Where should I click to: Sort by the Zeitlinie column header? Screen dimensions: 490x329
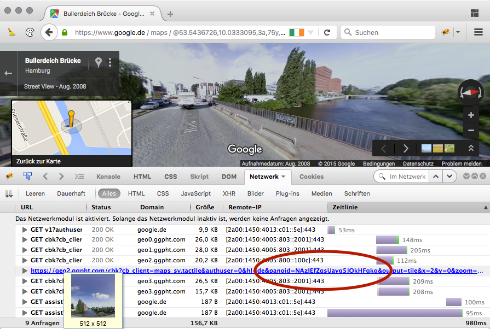click(x=408, y=207)
